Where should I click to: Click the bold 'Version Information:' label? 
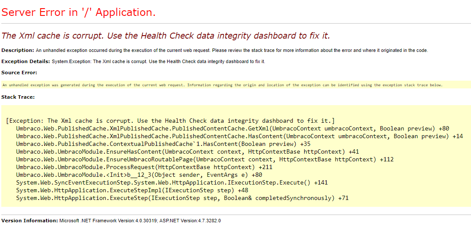pos(30,221)
